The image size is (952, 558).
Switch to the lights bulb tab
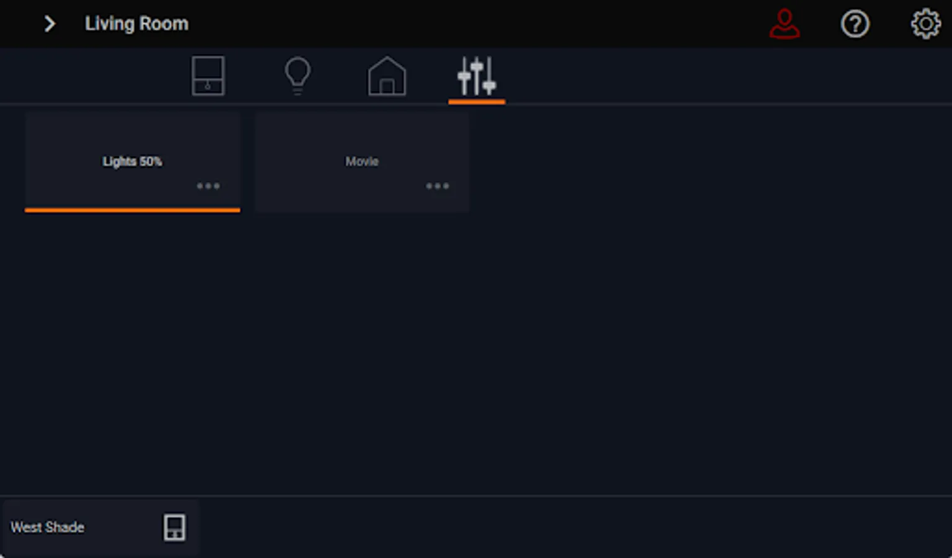click(297, 76)
